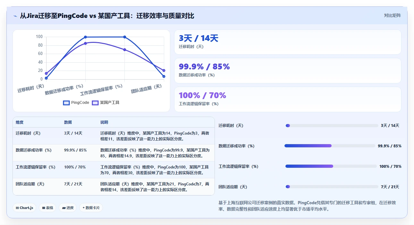The height and width of the screenshot is (225, 414).
Task: Click chart axis label 团队适应期（天）
Action: (x=147, y=89)
